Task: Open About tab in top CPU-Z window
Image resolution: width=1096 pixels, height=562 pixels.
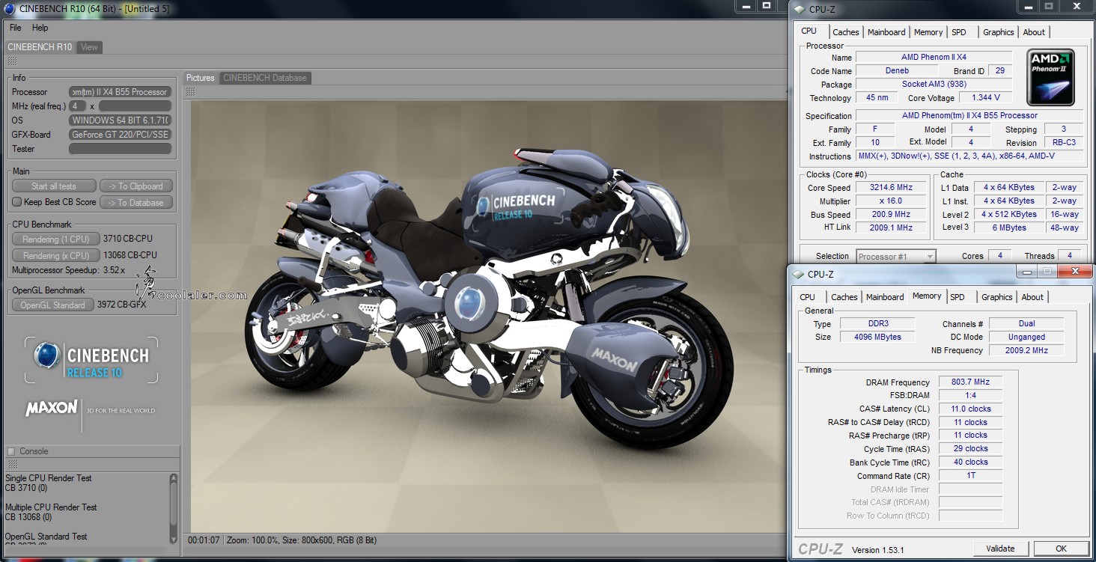Action: (1034, 32)
